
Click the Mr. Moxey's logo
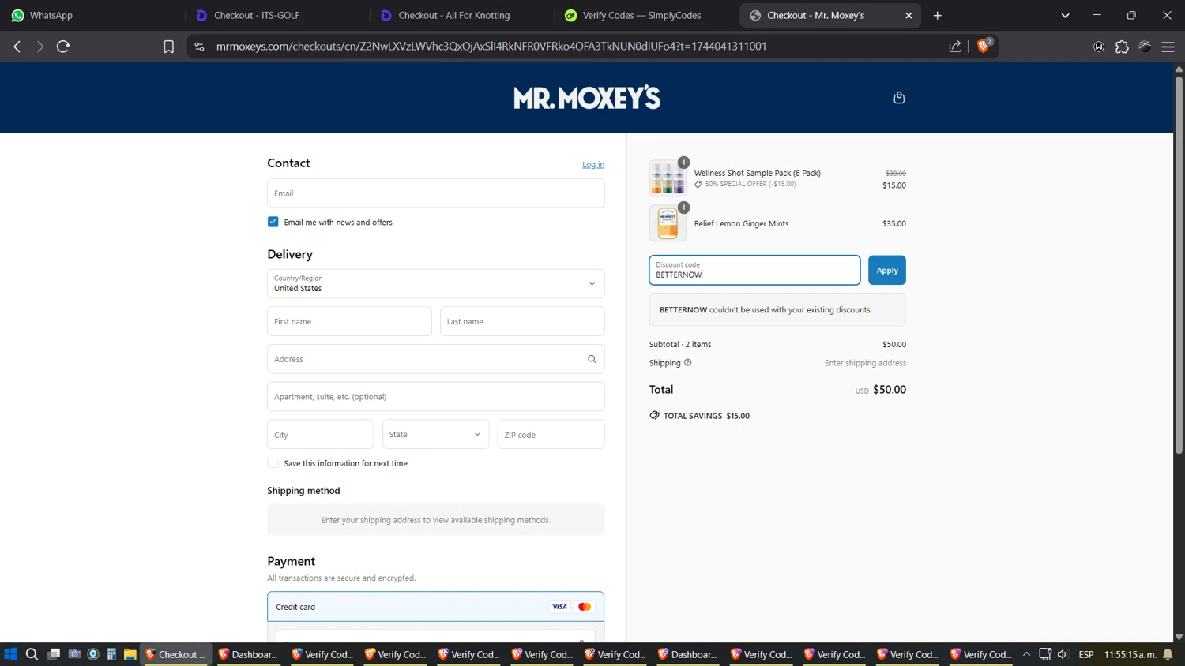[587, 98]
